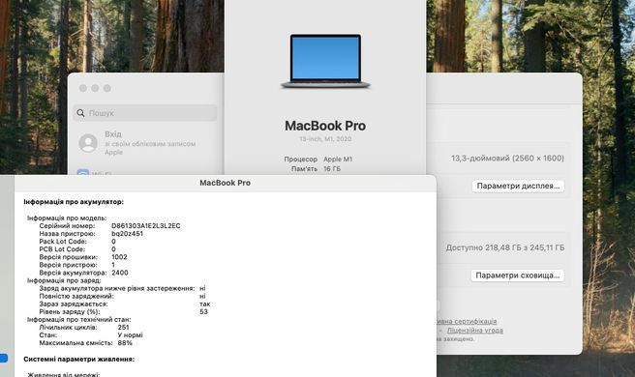Click the user avatar icon next to Вхід

point(88,143)
